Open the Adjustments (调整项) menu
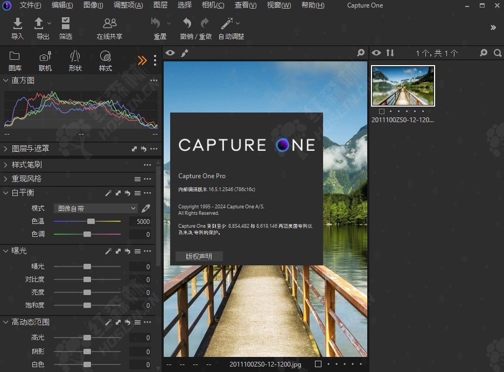 click(x=128, y=5)
